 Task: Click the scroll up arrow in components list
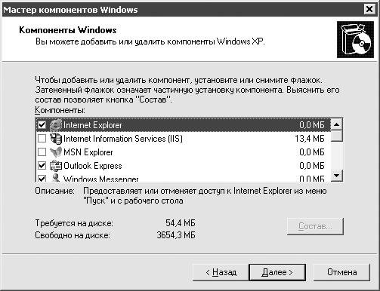[x=337, y=124]
